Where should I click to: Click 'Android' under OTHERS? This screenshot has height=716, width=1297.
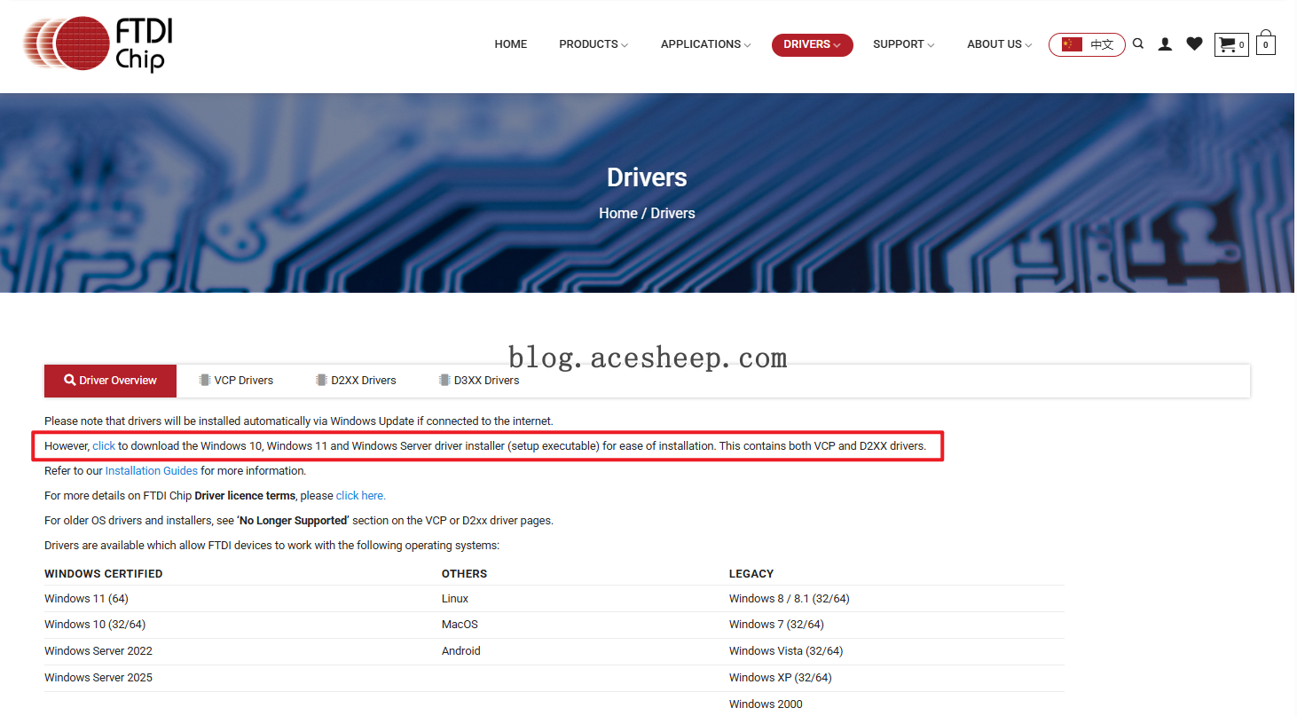coord(461,651)
